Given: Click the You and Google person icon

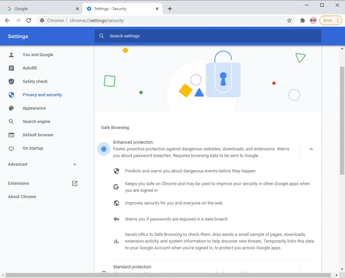Looking at the screenshot, I should click(11, 54).
